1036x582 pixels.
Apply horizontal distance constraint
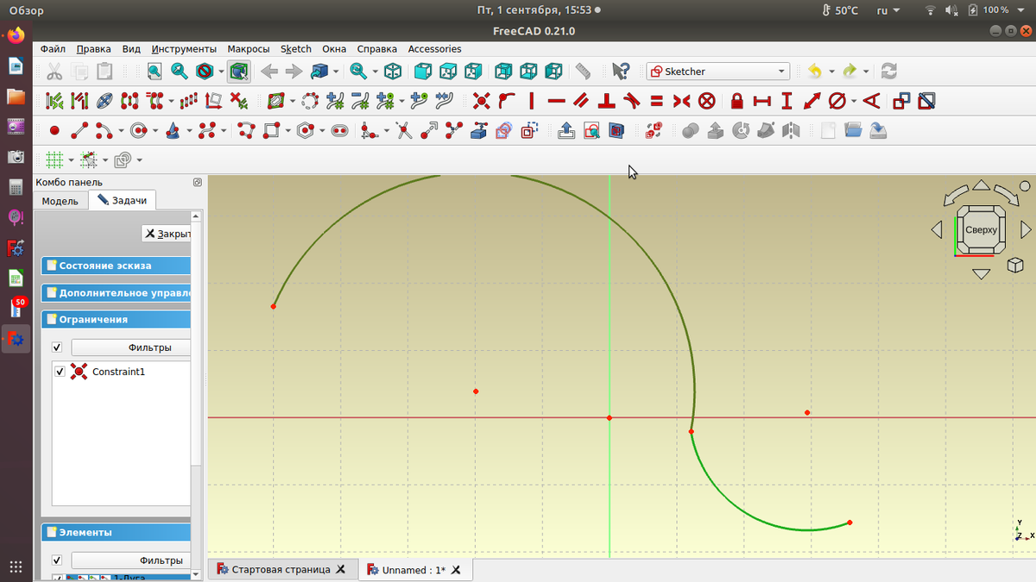click(761, 101)
